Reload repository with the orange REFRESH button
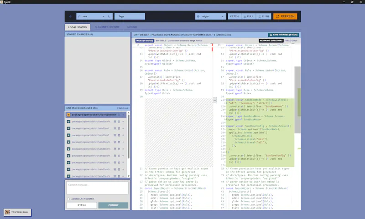The image size is (365, 219). click(x=285, y=16)
